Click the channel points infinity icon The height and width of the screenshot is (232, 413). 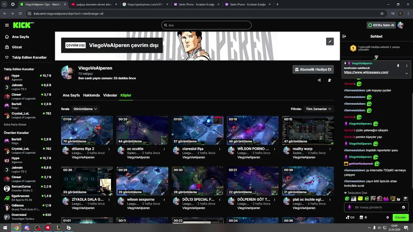[350, 217]
